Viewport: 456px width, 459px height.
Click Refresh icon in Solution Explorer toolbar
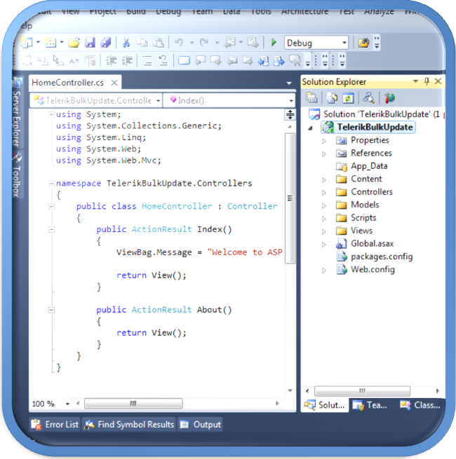(348, 98)
